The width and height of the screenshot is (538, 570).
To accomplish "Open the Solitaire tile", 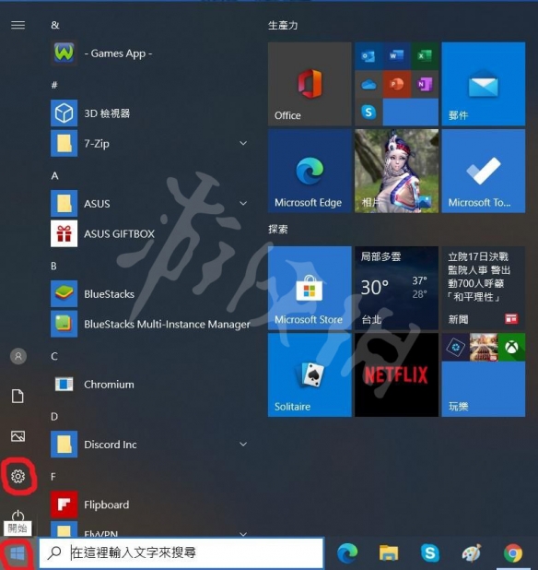I will point(310,374).
